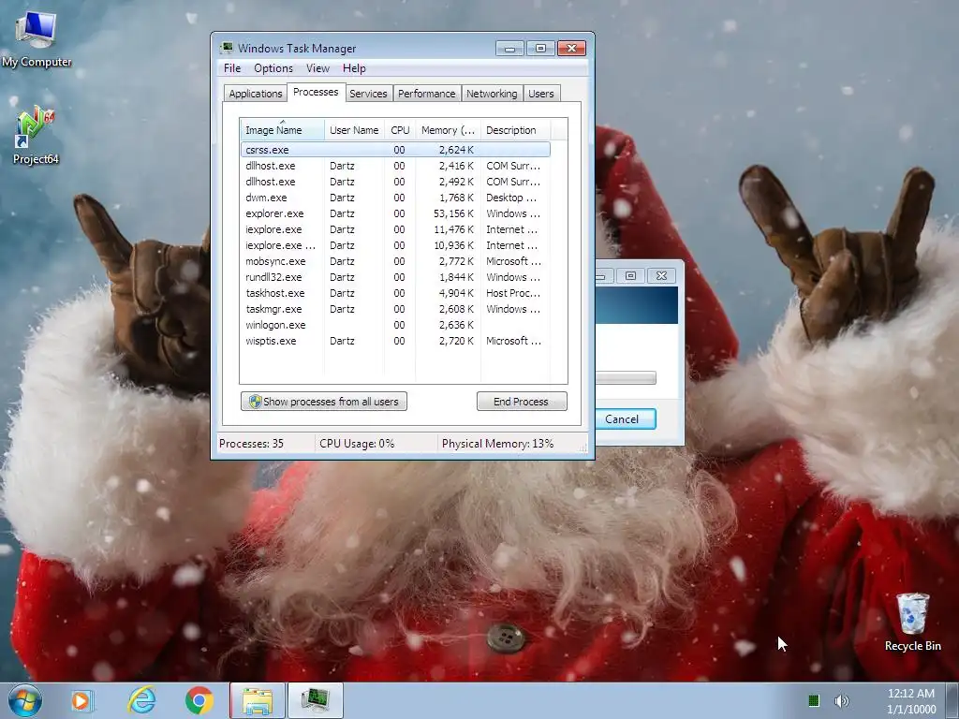The height and width of the screenshot is (719, 959).
Task: Open the File menu in Task Manager
Action: click(232, 68)
